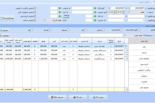Viewport: 155px width, 103px height.
Task: Click the green plus beside ویزیتور/تکنسین
Action: tap(60, 16)
